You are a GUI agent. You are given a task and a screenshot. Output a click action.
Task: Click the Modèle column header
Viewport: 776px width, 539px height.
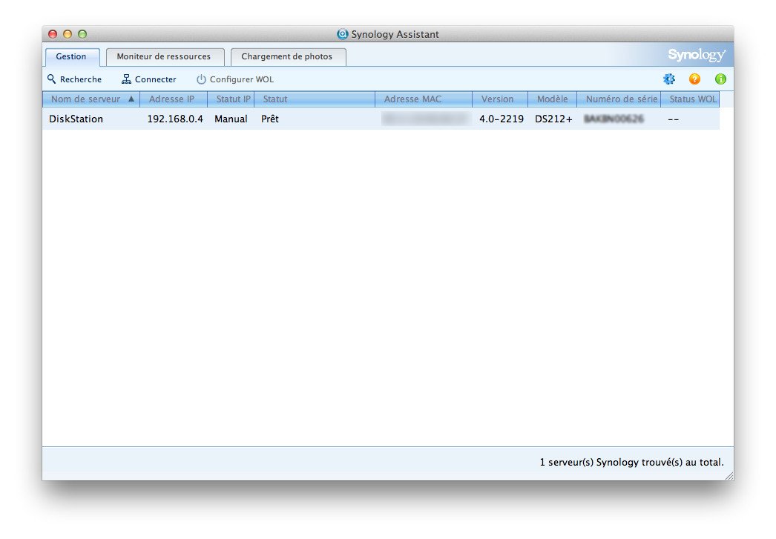coord(552,99)
